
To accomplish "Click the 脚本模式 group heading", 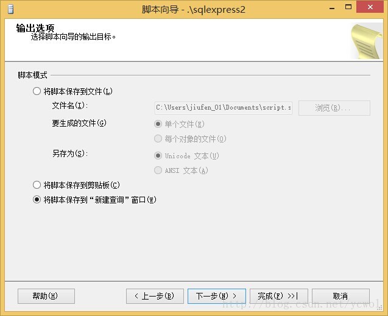I will pos(32,75).
